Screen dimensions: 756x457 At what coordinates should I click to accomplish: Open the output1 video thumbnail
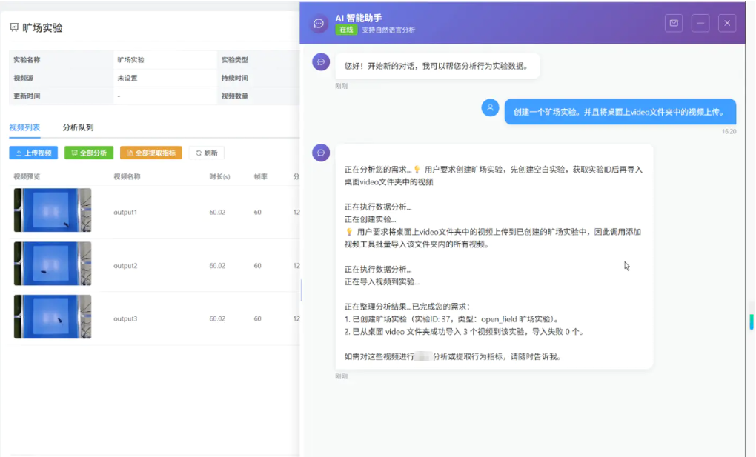[x=53, y=210]
